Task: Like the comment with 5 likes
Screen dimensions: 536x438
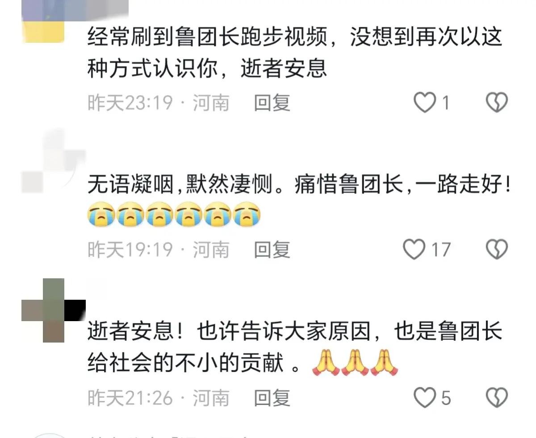Action: 424,398
